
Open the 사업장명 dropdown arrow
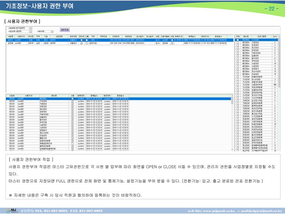pos(31,31)
